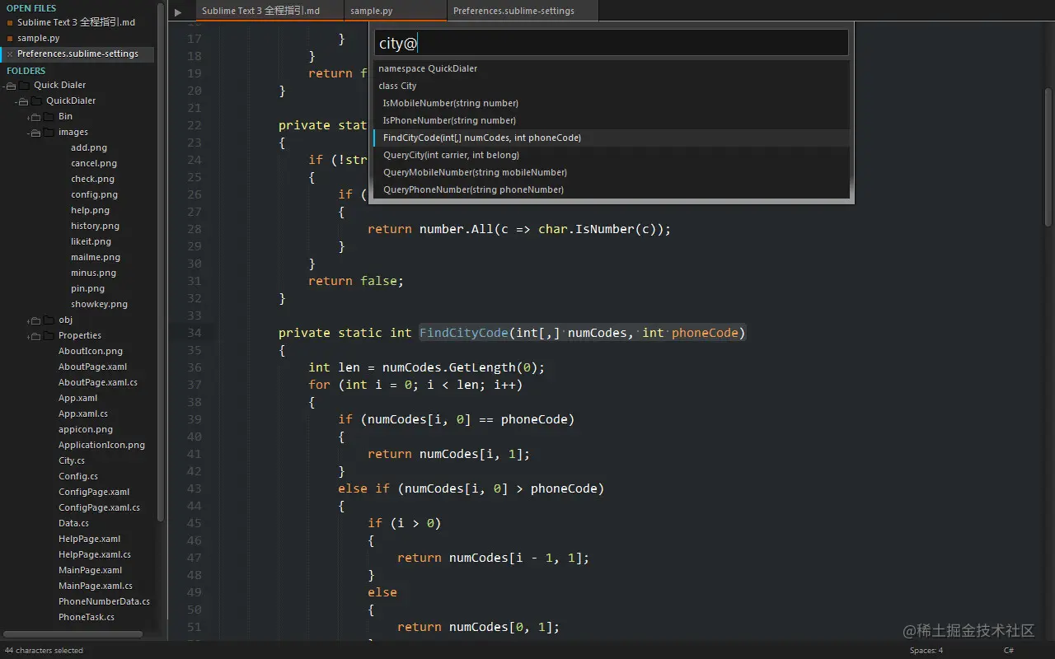Open check.png in the sidebar
Screen dimensions: 1055x659
[x=92, y=179]
